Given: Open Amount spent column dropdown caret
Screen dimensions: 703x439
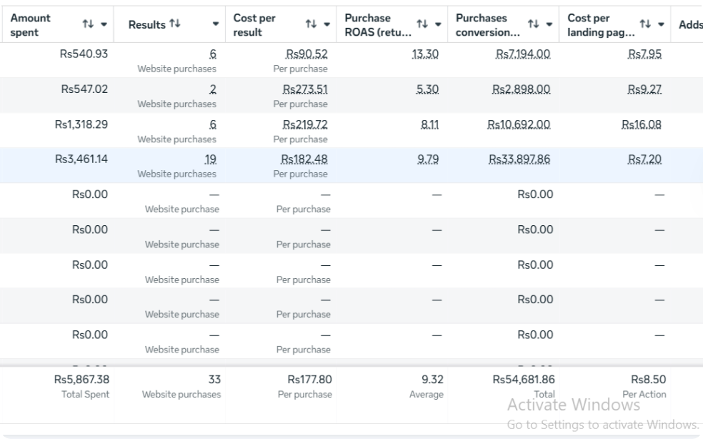Looking at the screenshot, I should [x=104, y=24].
